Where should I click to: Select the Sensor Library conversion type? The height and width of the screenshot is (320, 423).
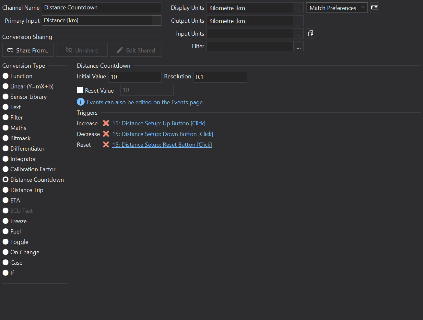(6, 97)
